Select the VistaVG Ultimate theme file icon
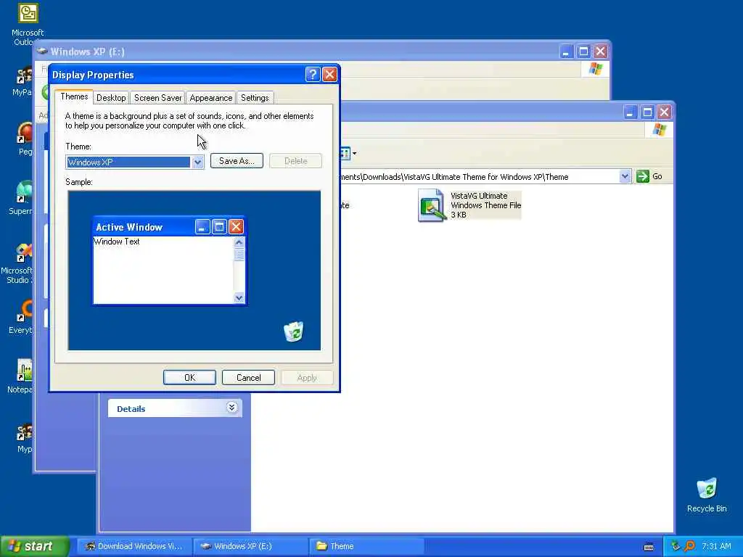 pos(431,205)
